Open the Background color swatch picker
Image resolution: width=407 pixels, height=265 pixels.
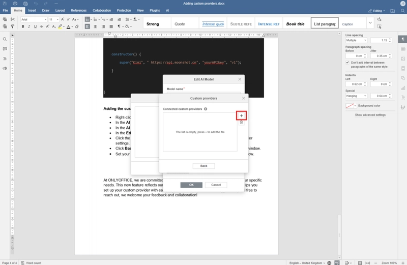click(351, 106)
